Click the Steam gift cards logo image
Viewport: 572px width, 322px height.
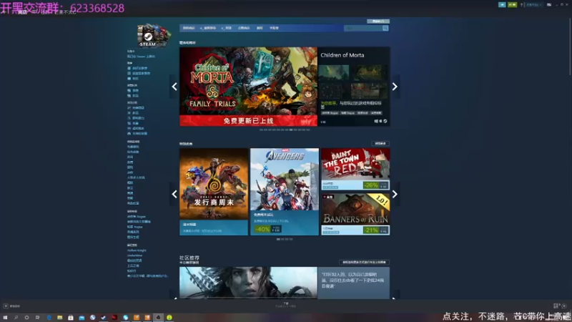(x=154, y=35)
